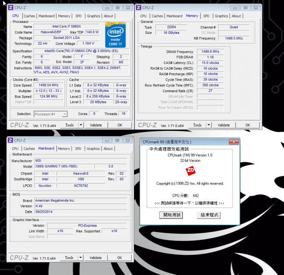Image resolution: width=284 pixels, height=275 pixels.
Task: Click the NB Frequency value 1499.5 MHz
Action: [x=234, y=38]
